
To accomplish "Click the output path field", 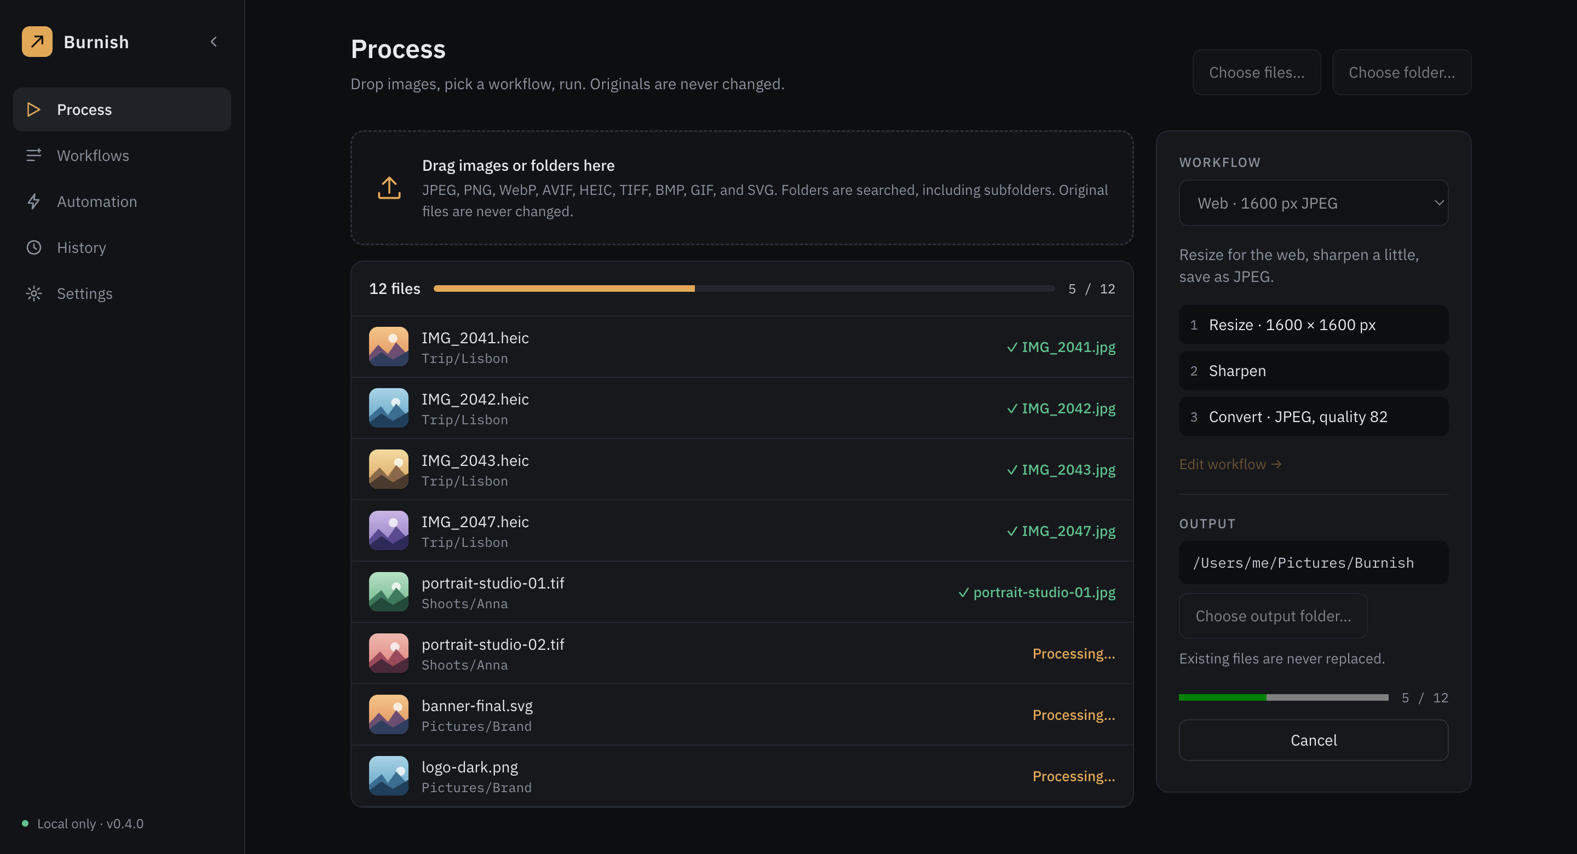I will coord(1313,563).
